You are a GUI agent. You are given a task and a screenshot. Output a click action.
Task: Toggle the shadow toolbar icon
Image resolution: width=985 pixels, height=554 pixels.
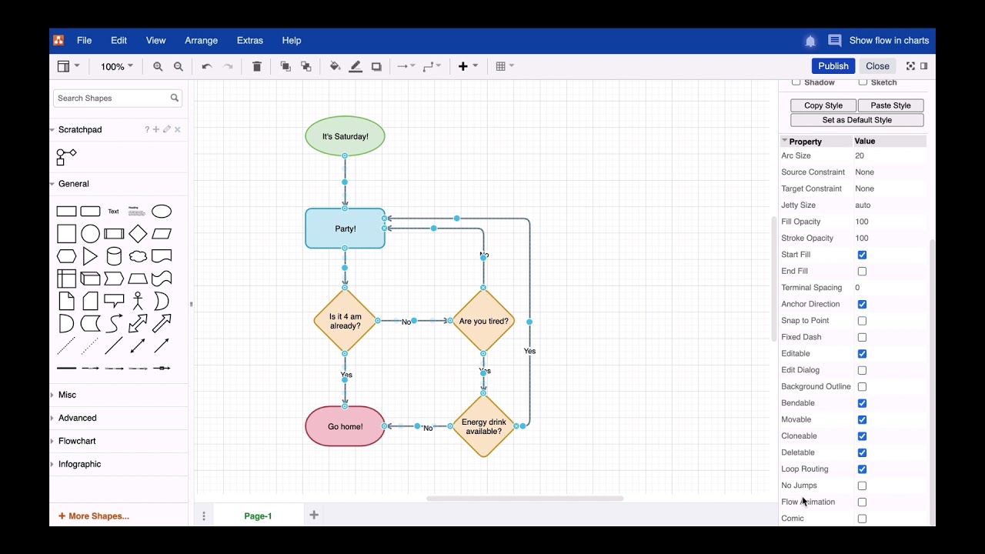376,67
